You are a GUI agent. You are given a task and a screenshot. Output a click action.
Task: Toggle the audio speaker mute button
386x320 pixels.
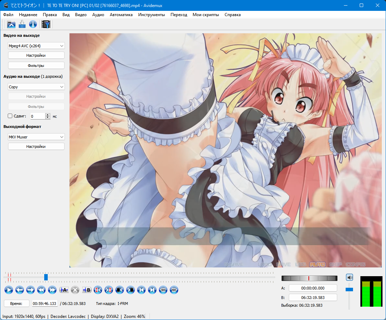[x=349, y=277]
